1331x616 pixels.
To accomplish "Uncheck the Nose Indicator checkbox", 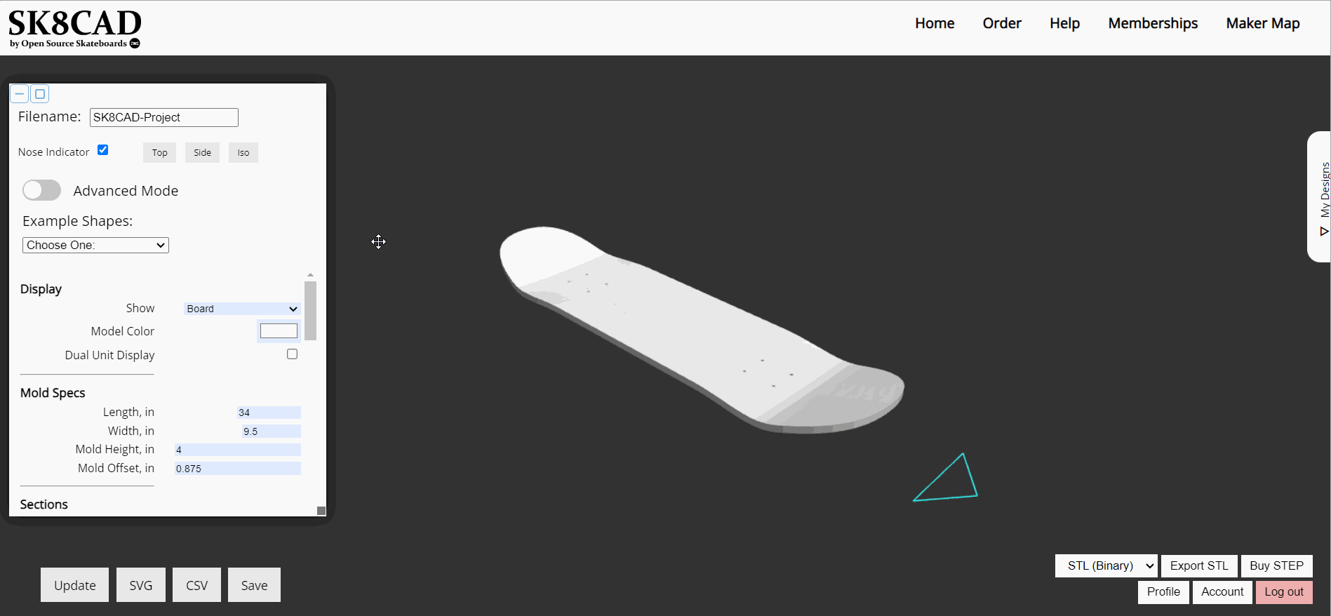I will click(103, 150).
